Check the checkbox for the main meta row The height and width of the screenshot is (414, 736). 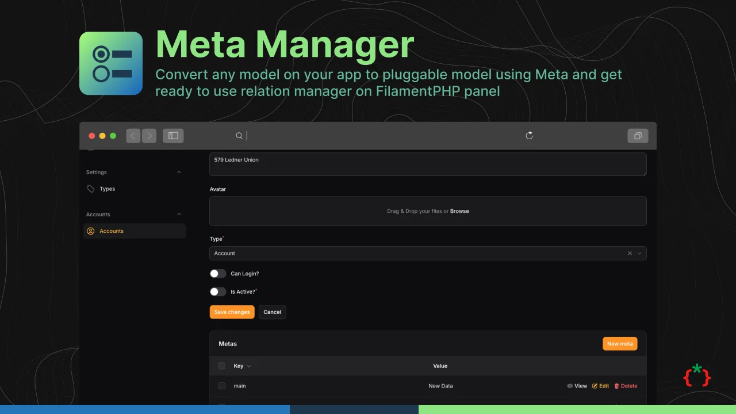221,386
